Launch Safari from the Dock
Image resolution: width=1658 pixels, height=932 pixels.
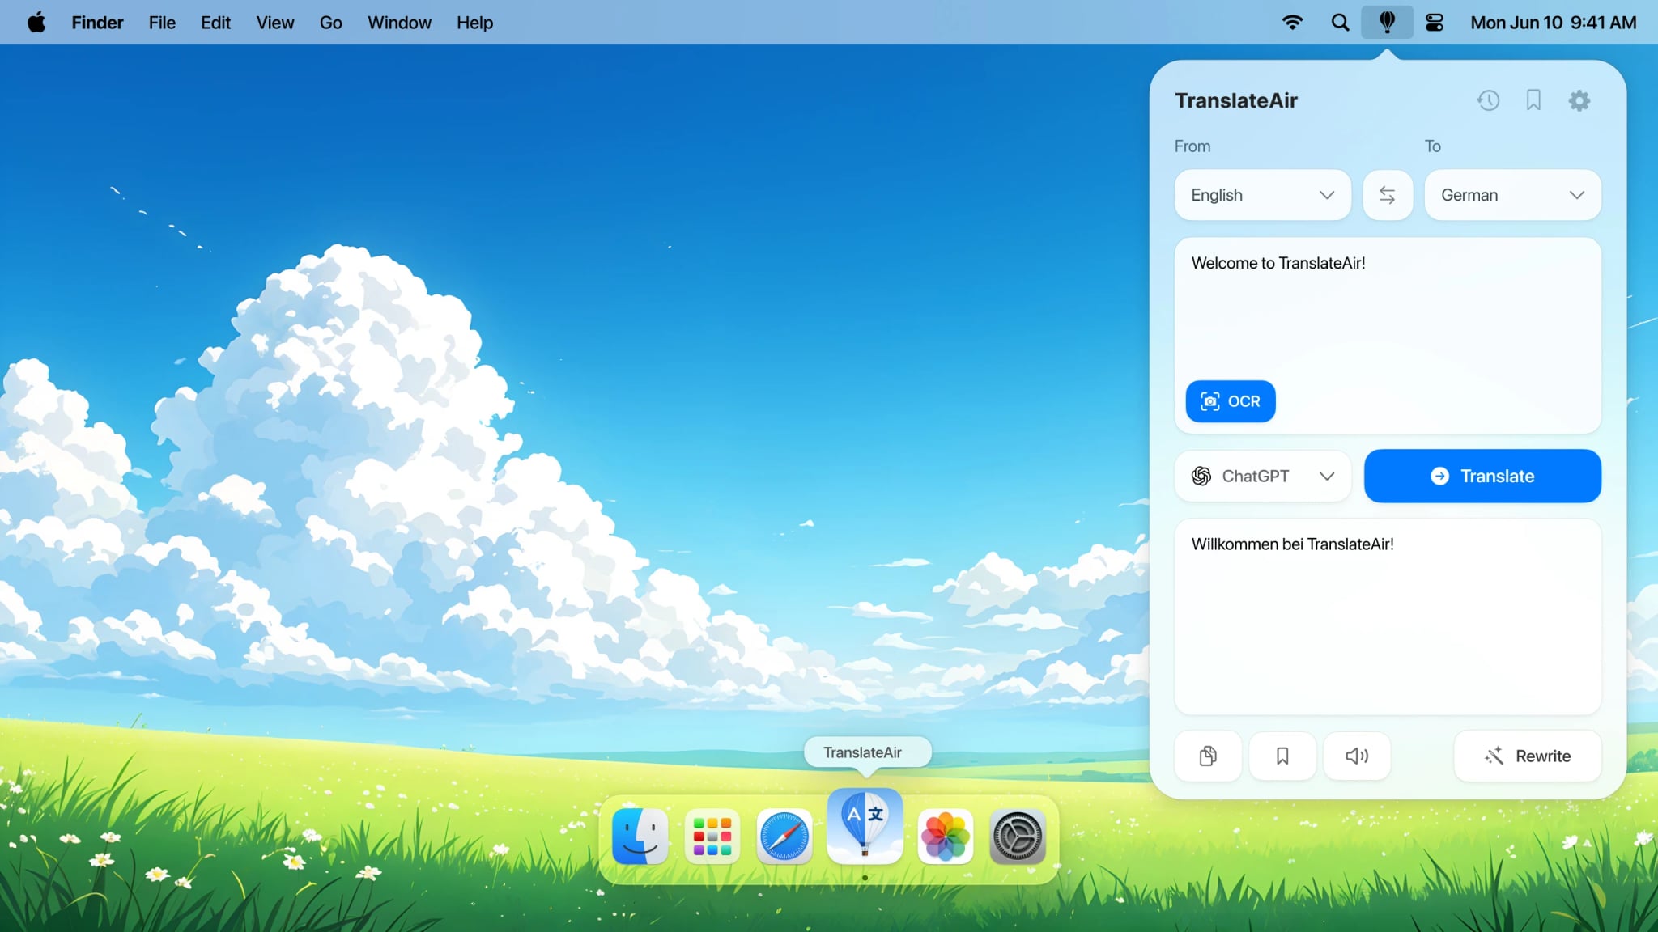coord(782,837)
